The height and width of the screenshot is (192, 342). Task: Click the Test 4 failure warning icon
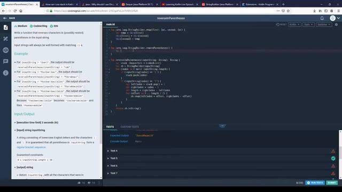(x=333, y=151)
